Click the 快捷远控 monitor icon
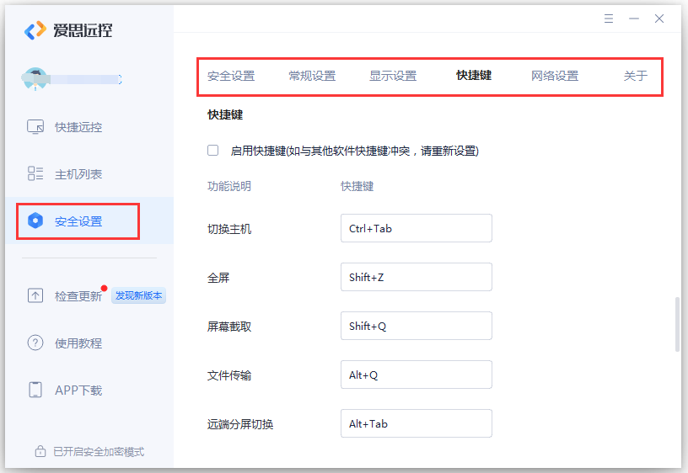 tap(35, 127)
